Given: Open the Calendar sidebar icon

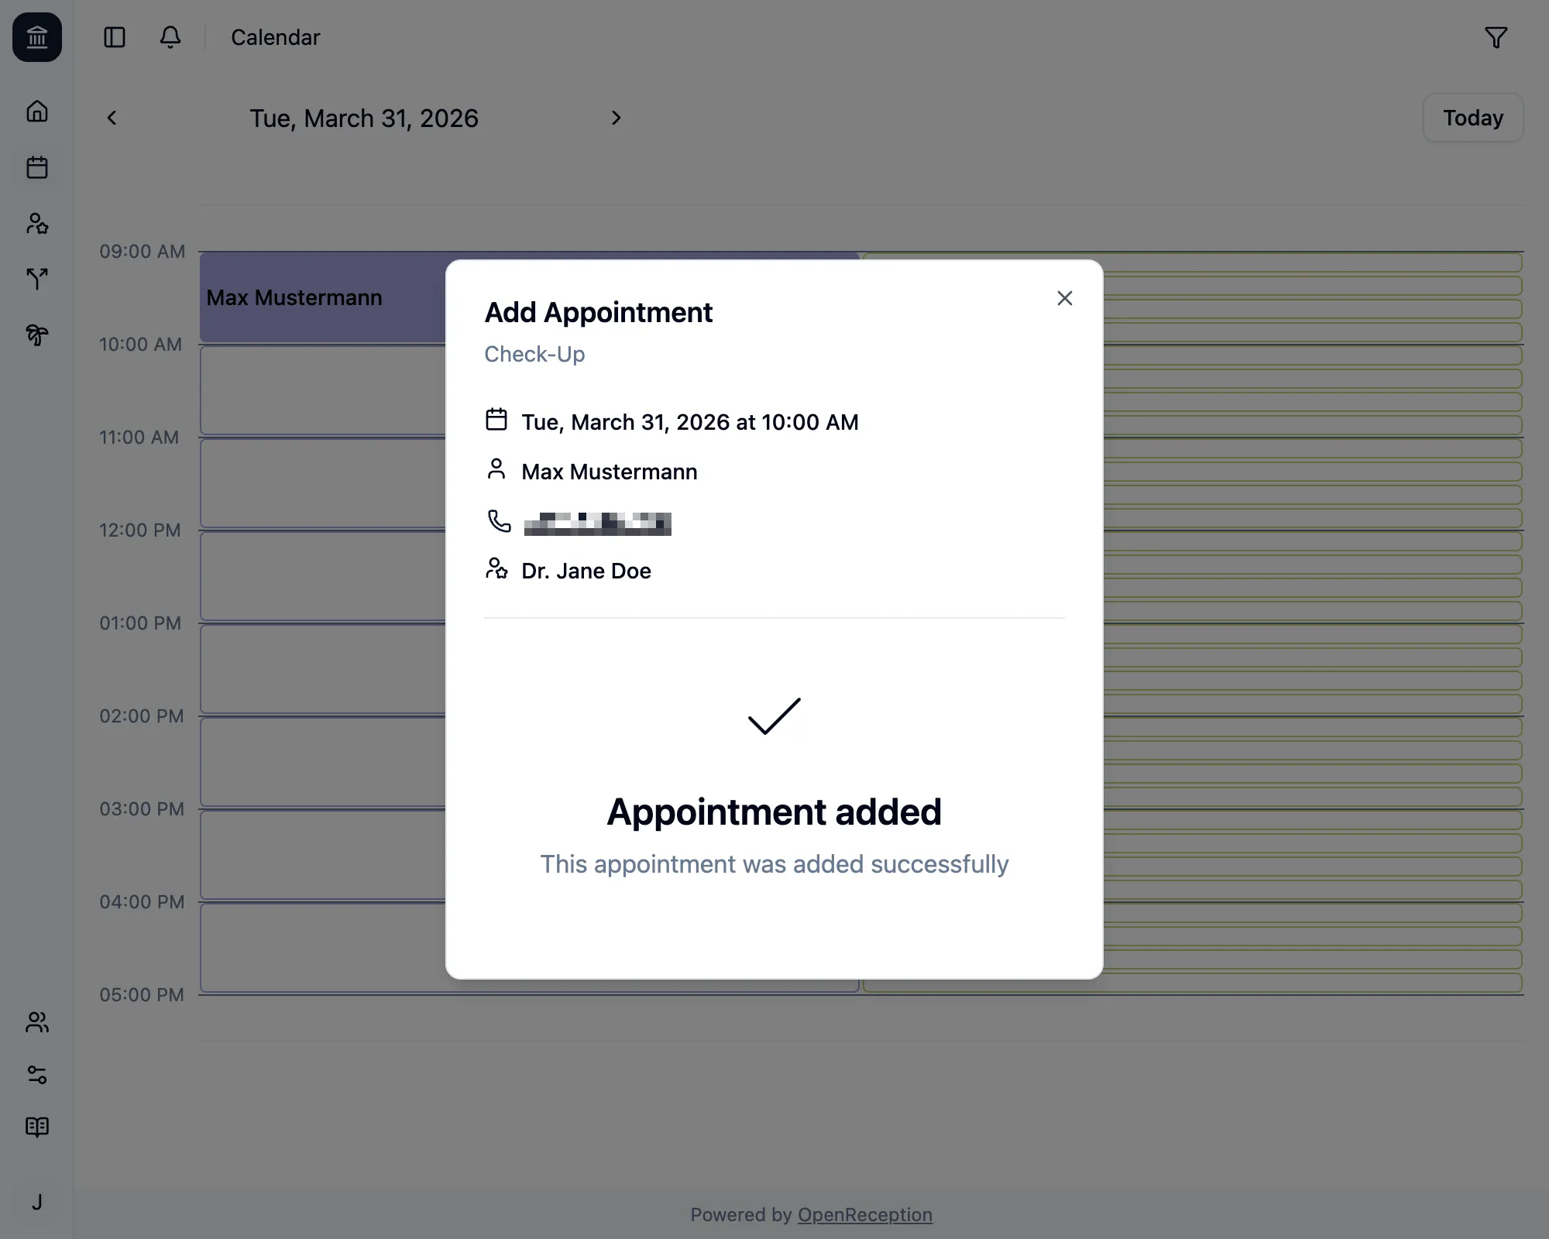Looking at the screenshot, I should [37, 167].
